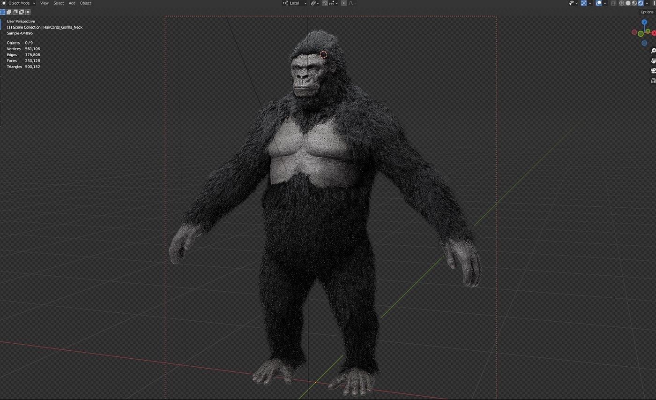The height and width of the screenshot is (400, 656).
Task: Click the hand pan view icon
Action: pyautogui.click(x=653, y=61)
